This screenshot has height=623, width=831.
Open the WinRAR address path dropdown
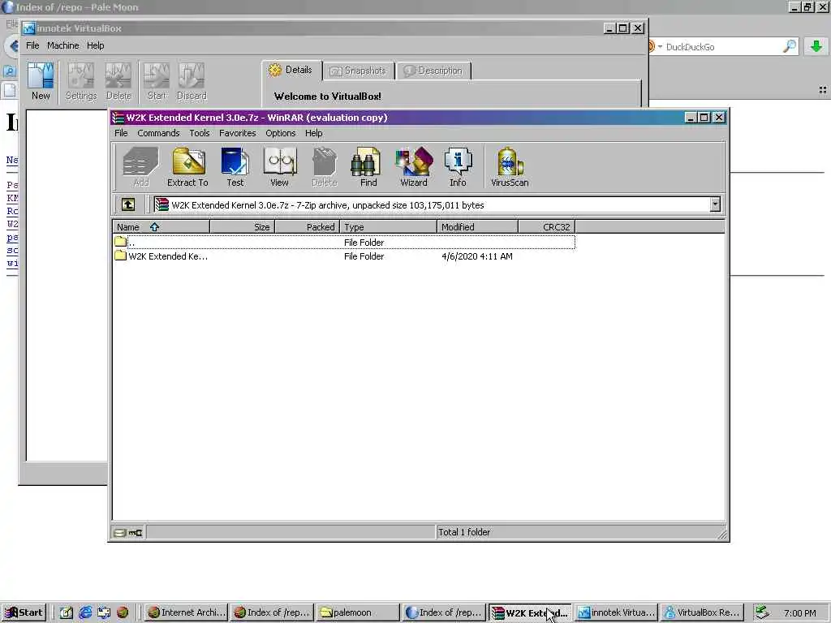[715, 204]
